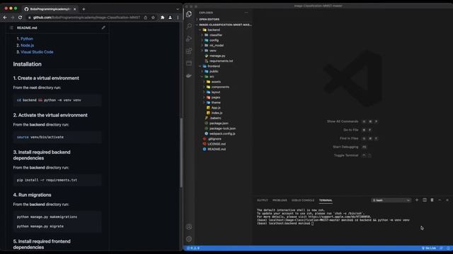Image resolution: width=453 pixels, height=254 pixels.
Task: Open the Extensions view in VS Code
Action: 189,51
